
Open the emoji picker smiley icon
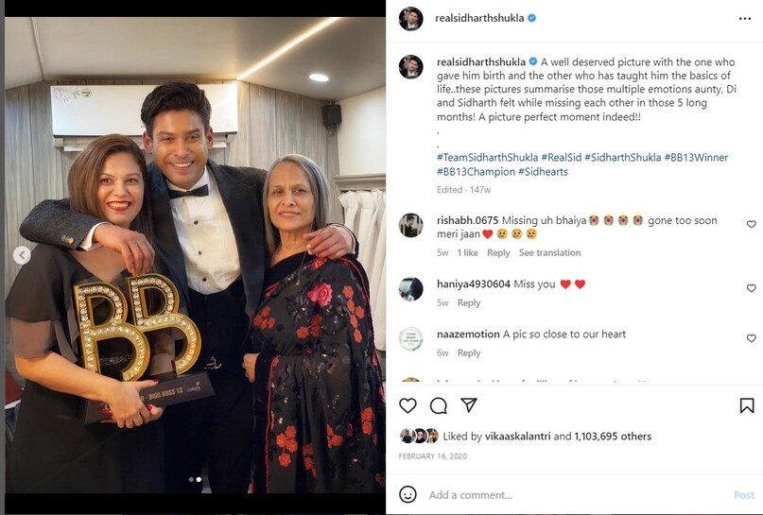pyautogui.click(x=408, y=494)
